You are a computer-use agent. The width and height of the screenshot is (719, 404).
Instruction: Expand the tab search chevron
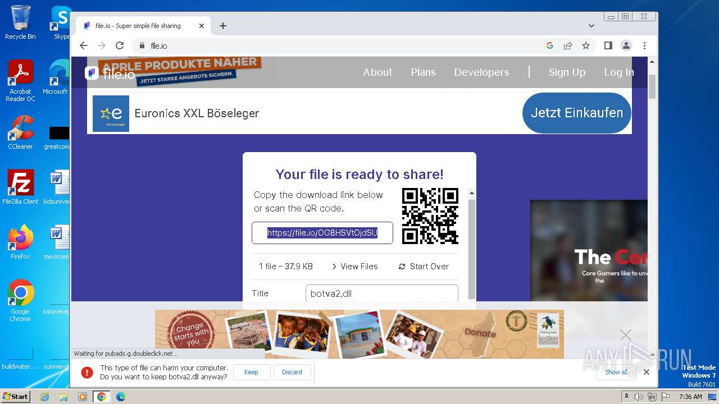591,26
